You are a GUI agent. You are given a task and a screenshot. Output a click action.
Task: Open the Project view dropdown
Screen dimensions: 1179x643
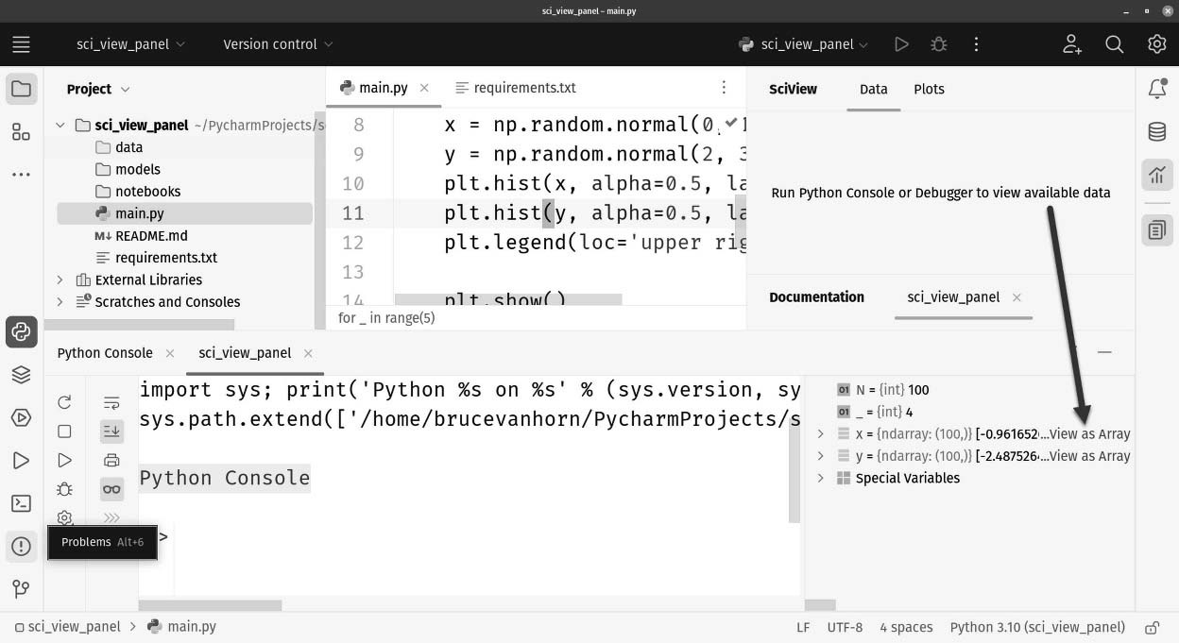coord(98,89)
